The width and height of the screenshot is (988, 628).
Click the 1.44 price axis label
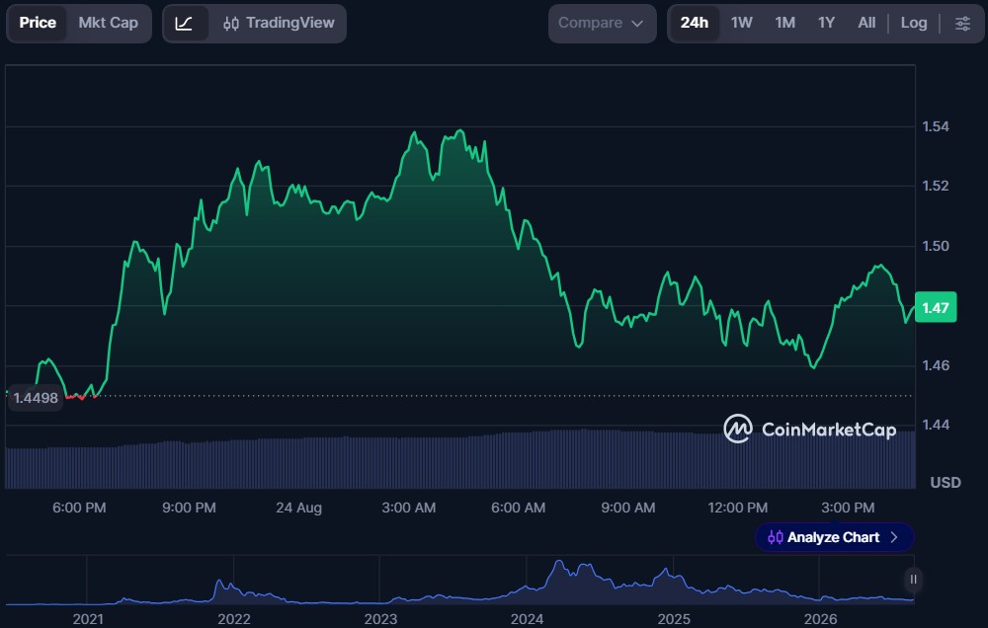935,425
